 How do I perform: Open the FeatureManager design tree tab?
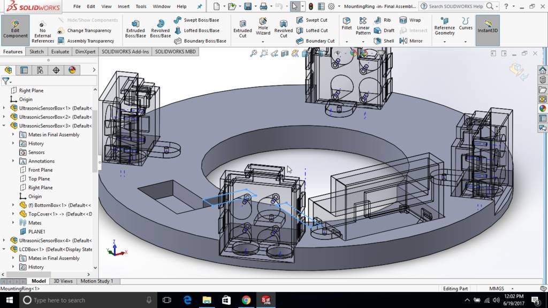9,70
